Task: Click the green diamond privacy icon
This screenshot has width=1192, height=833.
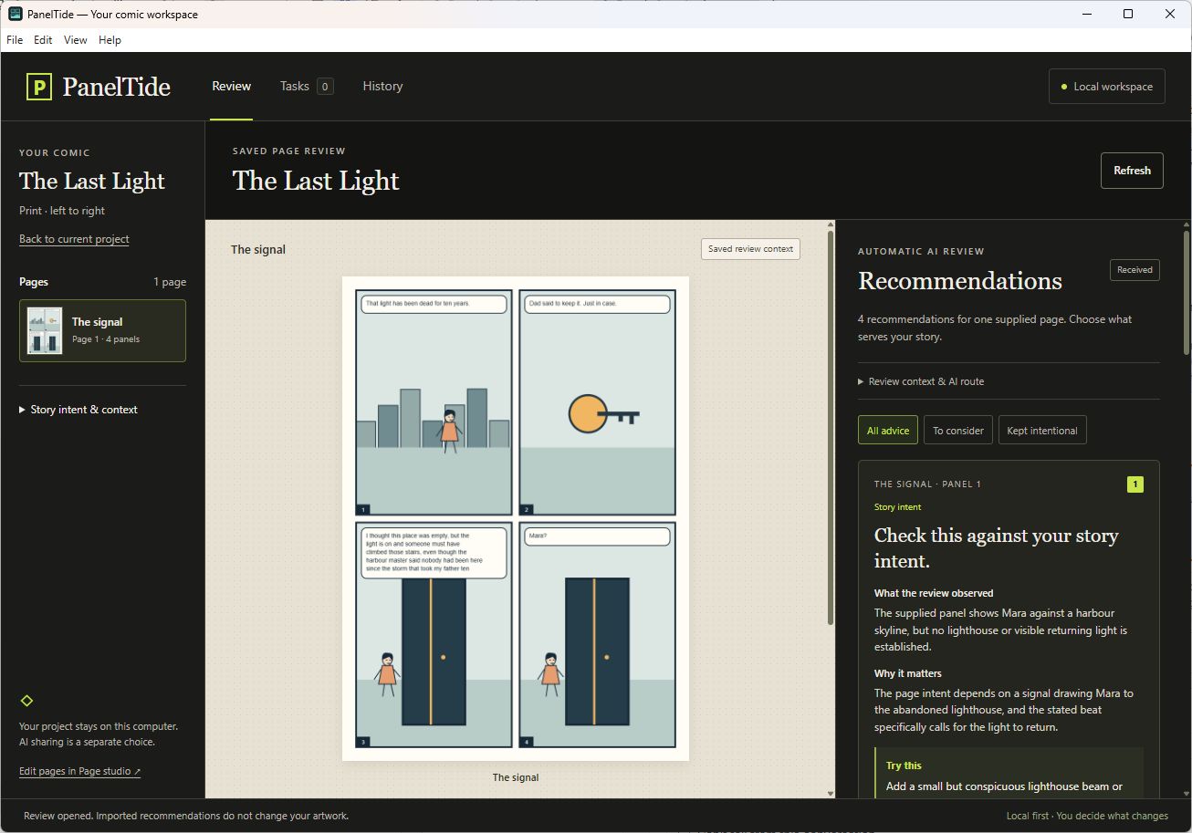Action: 26,701
